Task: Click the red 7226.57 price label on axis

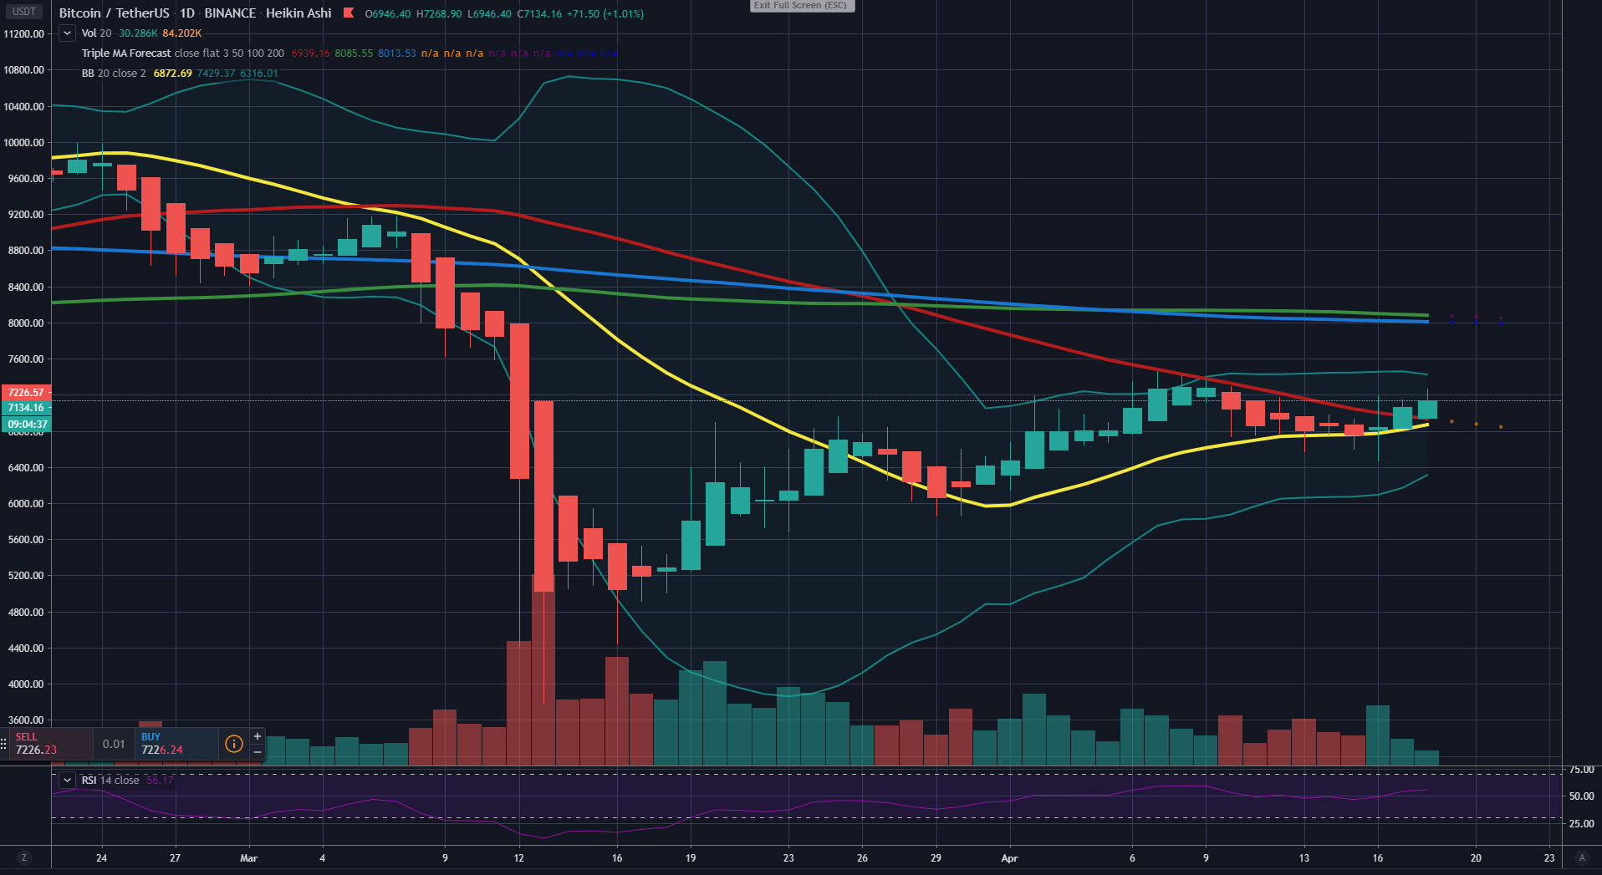Action: [26, 392]
